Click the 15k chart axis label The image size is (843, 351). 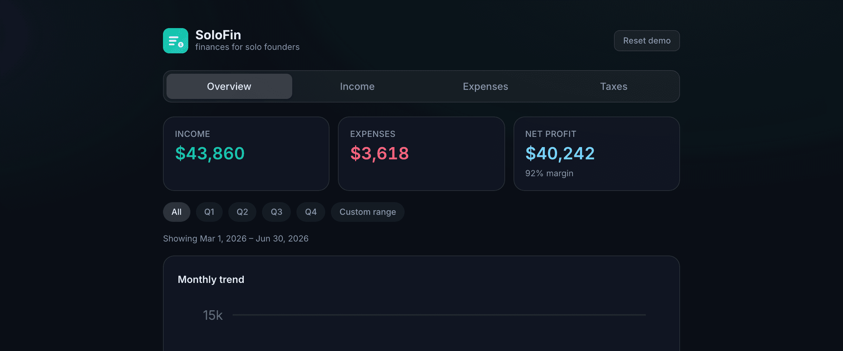[213, 315]
